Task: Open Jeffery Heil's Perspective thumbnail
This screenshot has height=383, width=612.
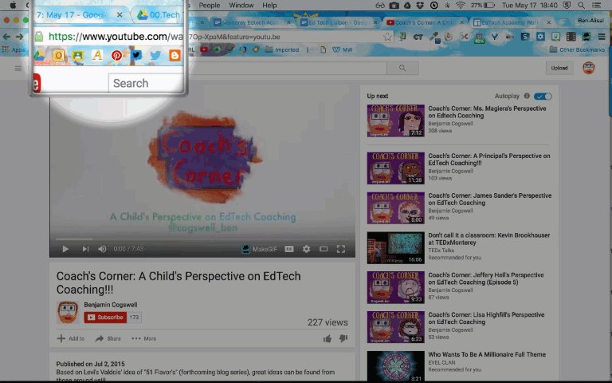Action: point(395,287)
